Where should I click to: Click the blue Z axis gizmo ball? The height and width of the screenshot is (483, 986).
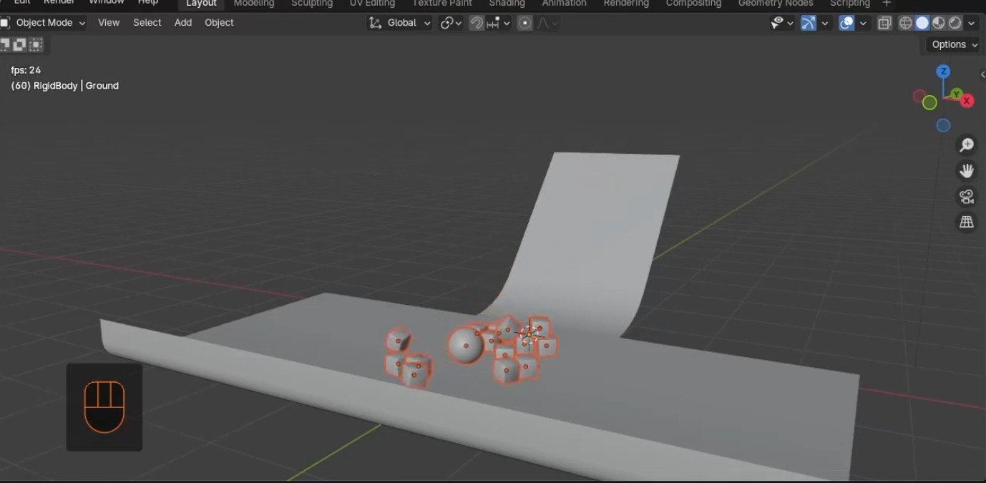[944, 72]
